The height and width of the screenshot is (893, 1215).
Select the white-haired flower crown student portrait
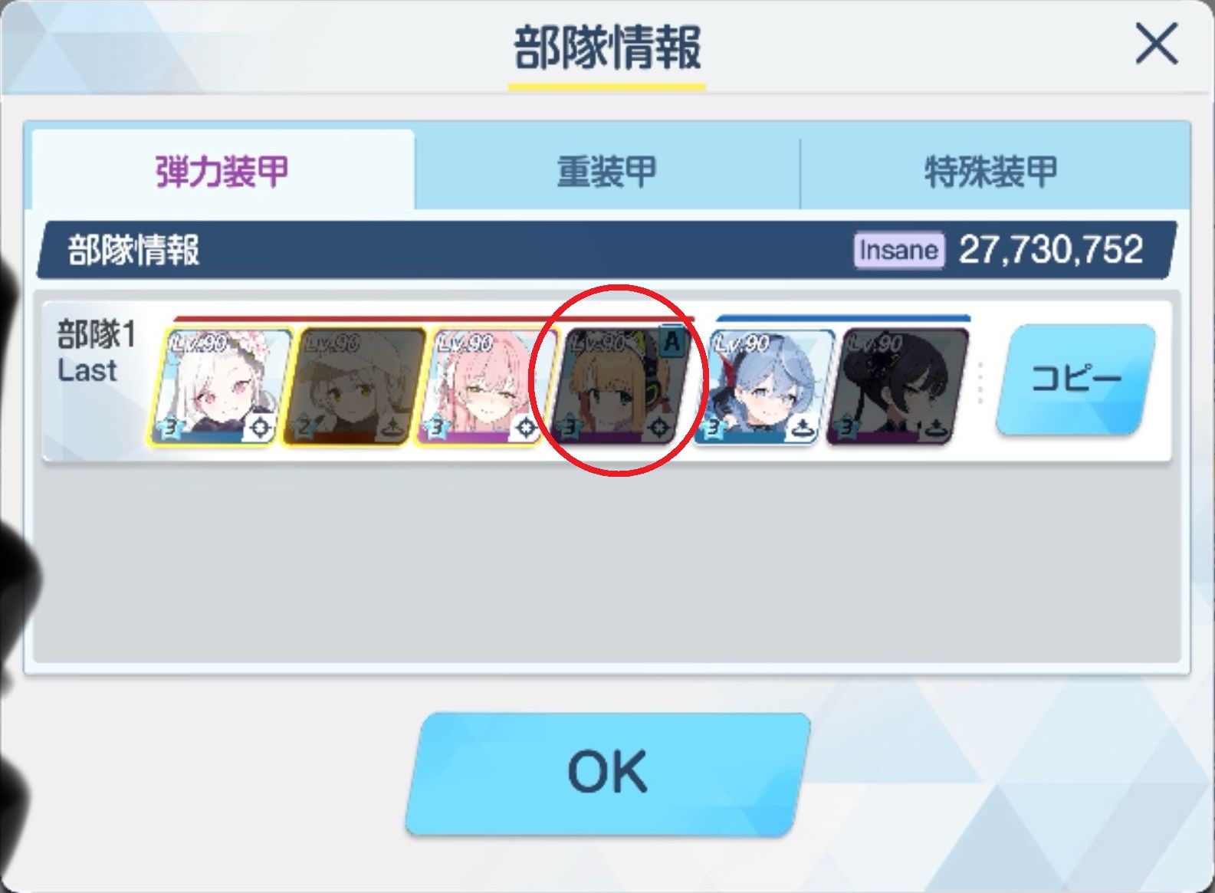[x=221, y=386]
